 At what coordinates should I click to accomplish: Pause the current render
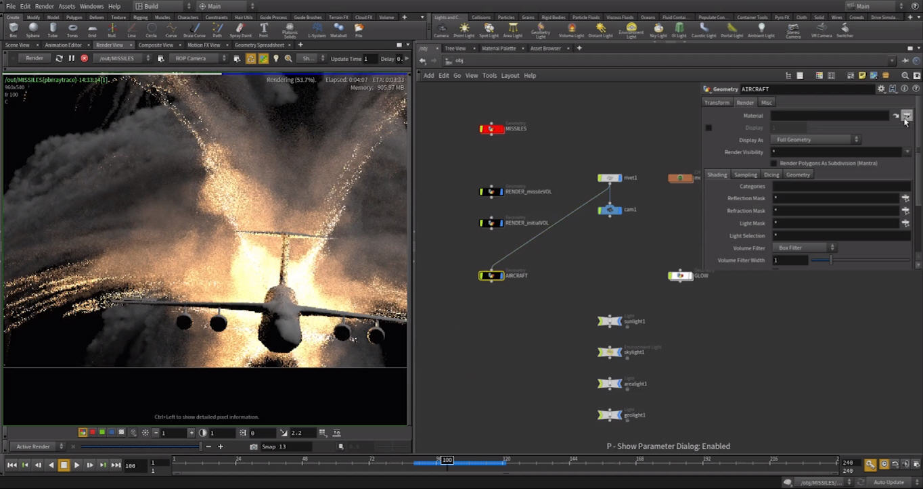pyautogui.click(x=71, y=58)
